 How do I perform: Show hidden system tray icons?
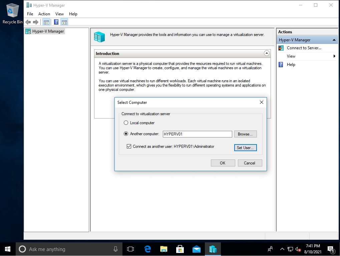(x=282, y=249)
